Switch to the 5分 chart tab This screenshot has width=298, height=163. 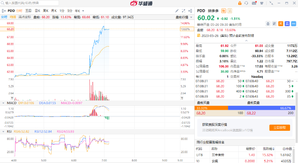70,11
